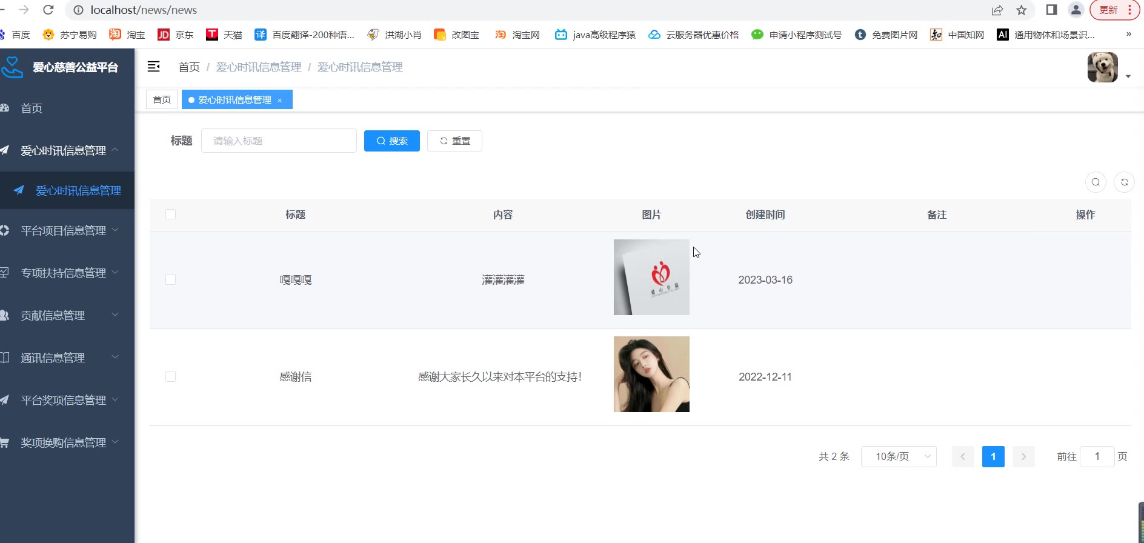The height and width of the screenshot is (543, 1144).
Task: Reload the page in browser
Action: point(48,10)
